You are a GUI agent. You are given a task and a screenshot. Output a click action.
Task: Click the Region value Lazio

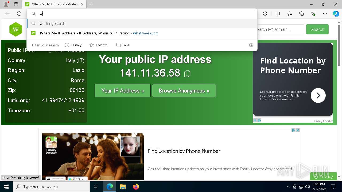coord(79,70)
